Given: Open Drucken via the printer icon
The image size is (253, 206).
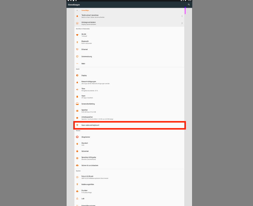Looking at the screenshot, I should click(x=77, y=192).
